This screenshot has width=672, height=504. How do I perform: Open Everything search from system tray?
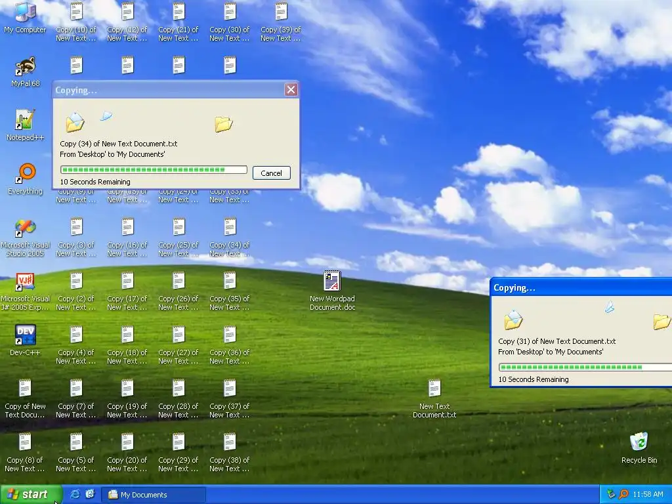(x=623, y=494)
